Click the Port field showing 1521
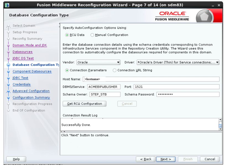This screenshot has width=225, height=167. click(x=177, y=87)
